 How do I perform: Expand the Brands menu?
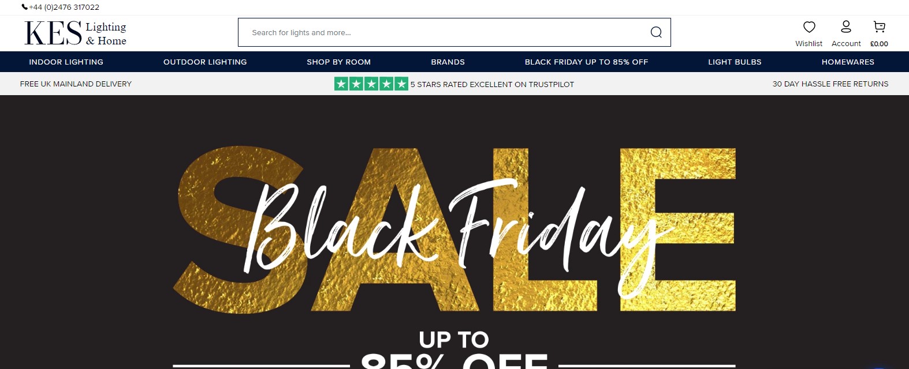[448, 62]
